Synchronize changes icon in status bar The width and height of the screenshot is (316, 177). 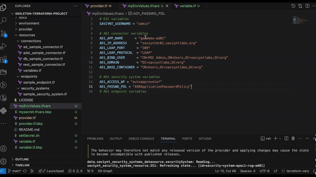25,171
